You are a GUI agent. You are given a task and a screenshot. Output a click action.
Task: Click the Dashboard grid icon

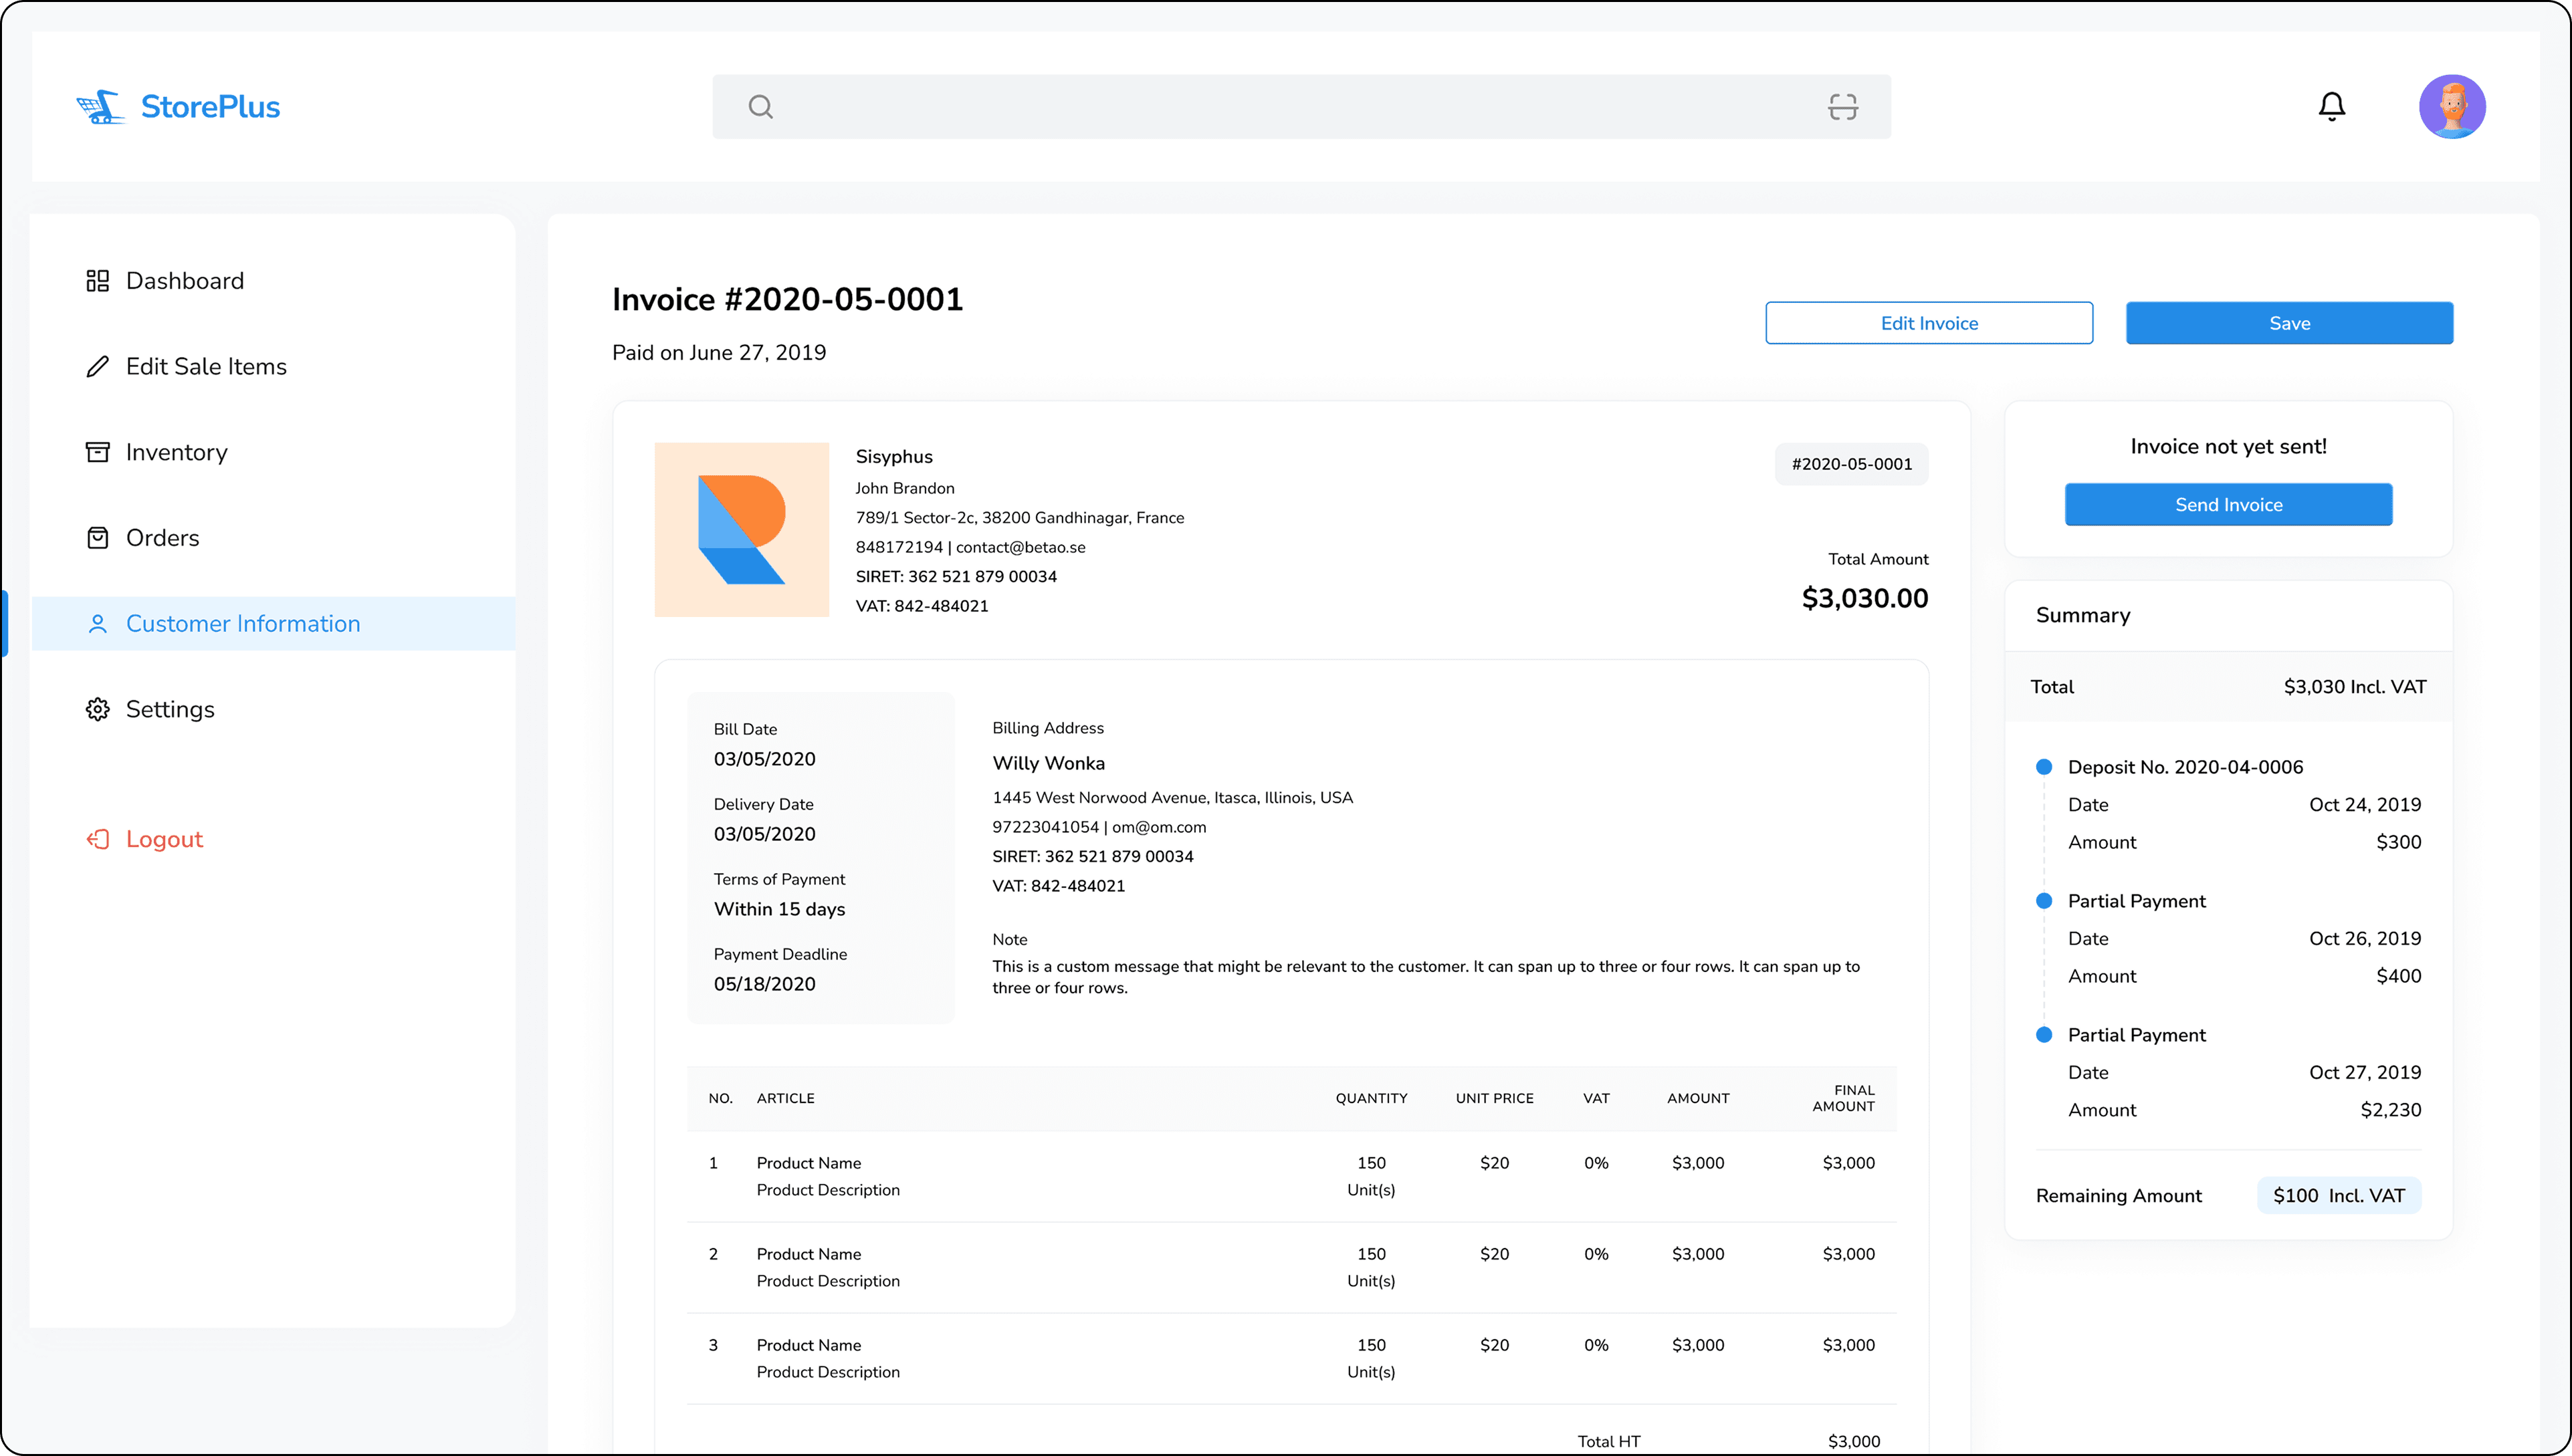tap(97, 281)
